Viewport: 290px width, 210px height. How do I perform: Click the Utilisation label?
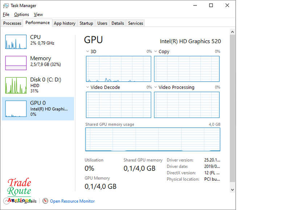tap(94, 160)
